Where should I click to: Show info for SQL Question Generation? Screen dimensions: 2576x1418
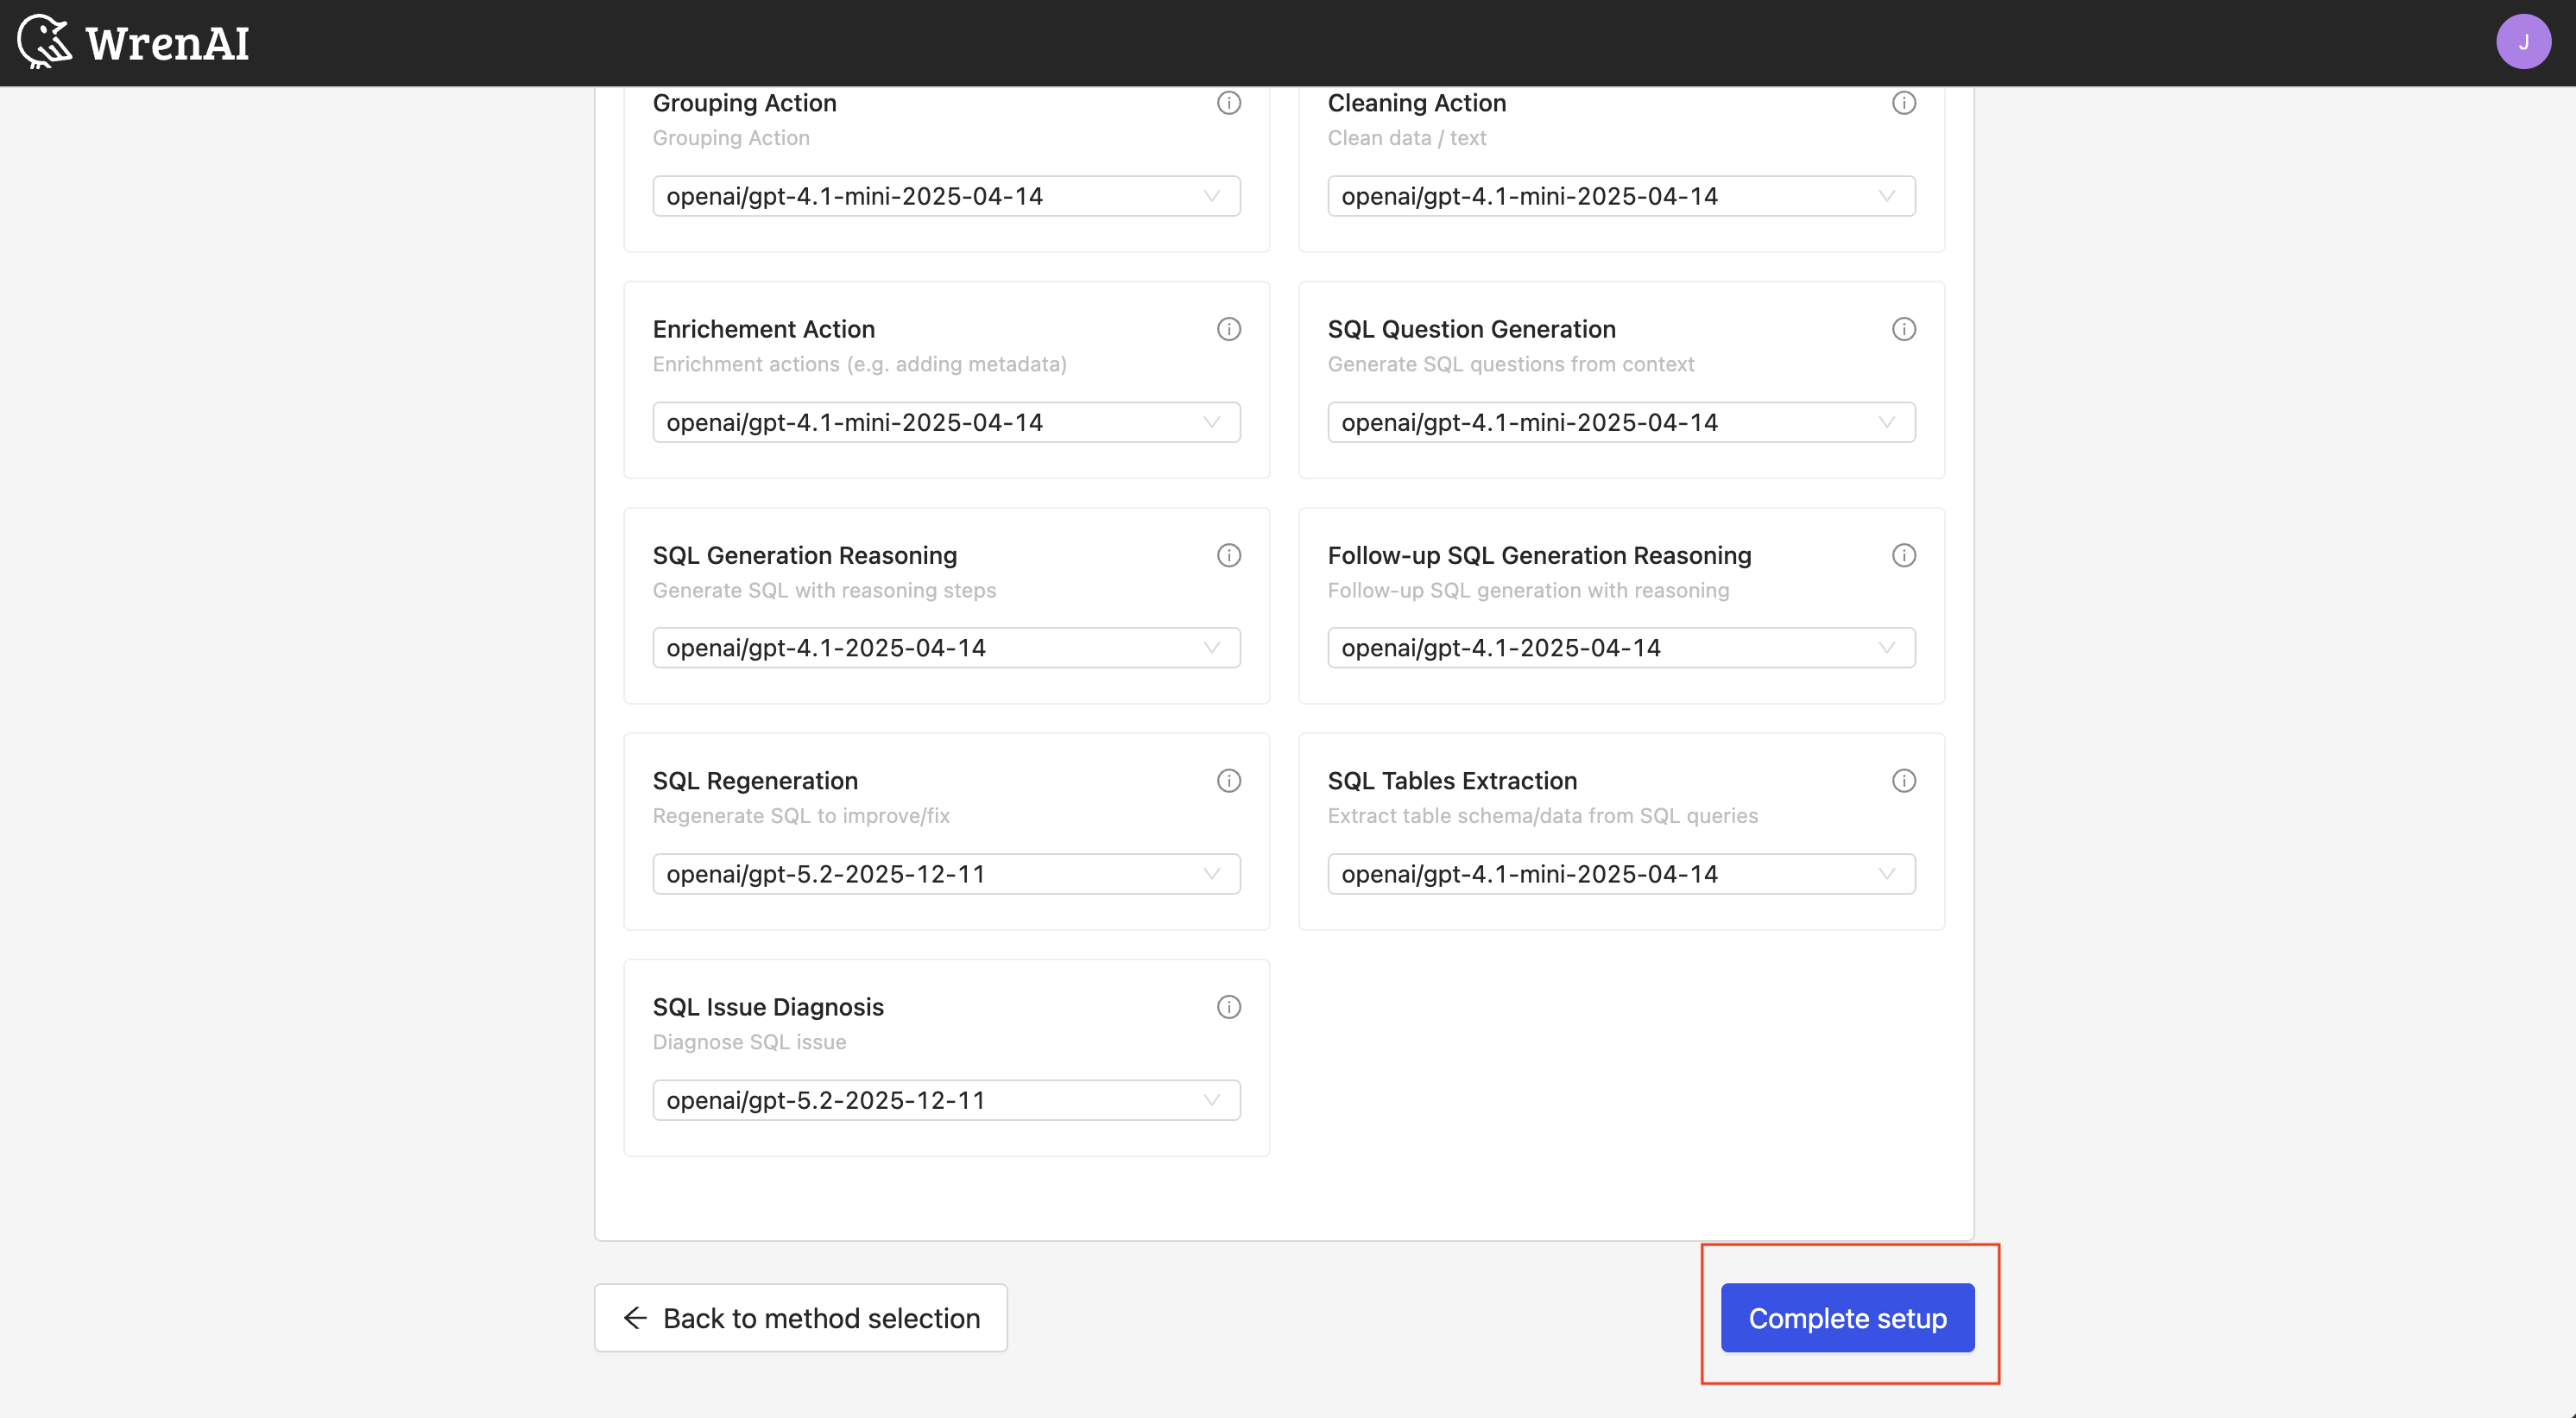(1903, 329)
